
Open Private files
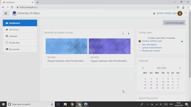(x=20, y=43)
